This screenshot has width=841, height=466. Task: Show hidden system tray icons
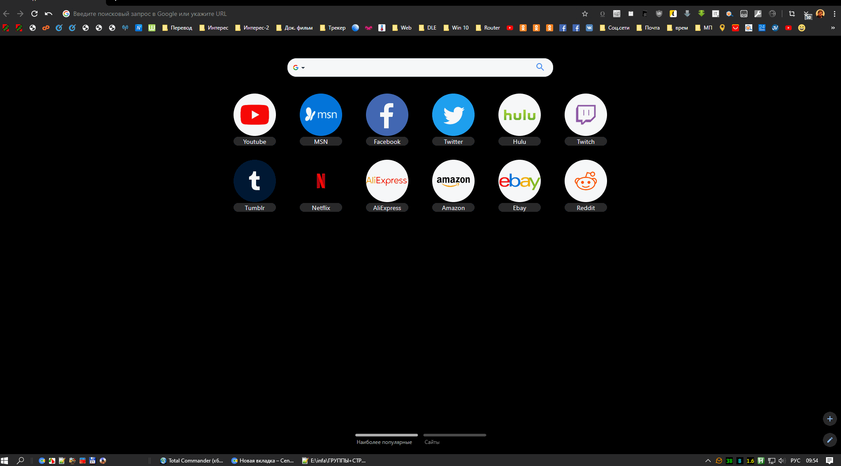[708, 460]
